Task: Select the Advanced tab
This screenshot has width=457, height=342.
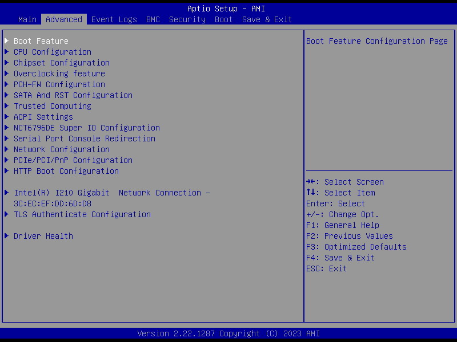Action: pos(64,19)
